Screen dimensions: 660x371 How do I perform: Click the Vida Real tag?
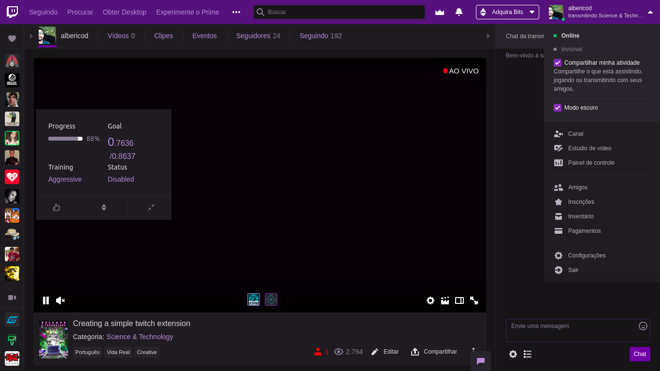[x=118, y=352]
